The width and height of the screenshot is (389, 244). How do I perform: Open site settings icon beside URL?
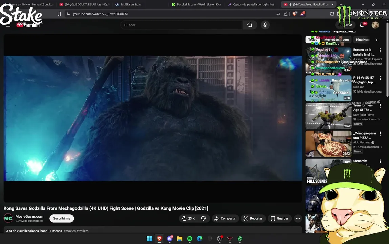tap(68, 14)
